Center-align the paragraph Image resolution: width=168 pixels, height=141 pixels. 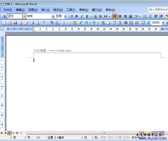coord(120,16)
